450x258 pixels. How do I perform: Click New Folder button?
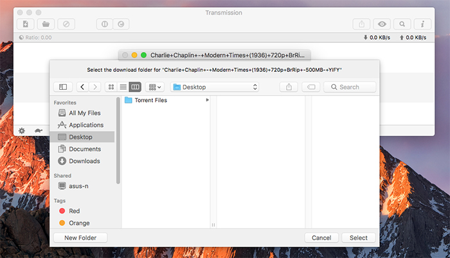tap(80, 237)
